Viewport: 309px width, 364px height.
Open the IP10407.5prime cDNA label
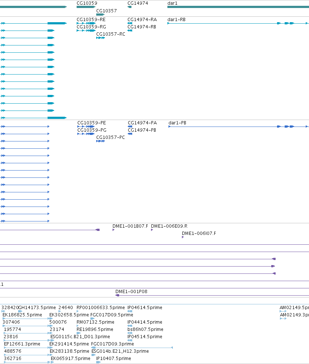[114, 359]
